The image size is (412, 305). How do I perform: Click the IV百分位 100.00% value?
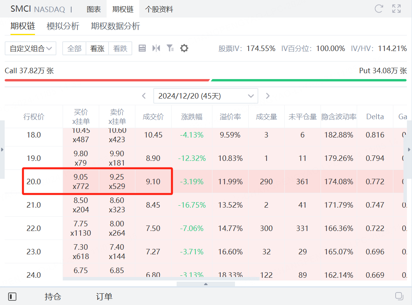click(x=331, y=48)
